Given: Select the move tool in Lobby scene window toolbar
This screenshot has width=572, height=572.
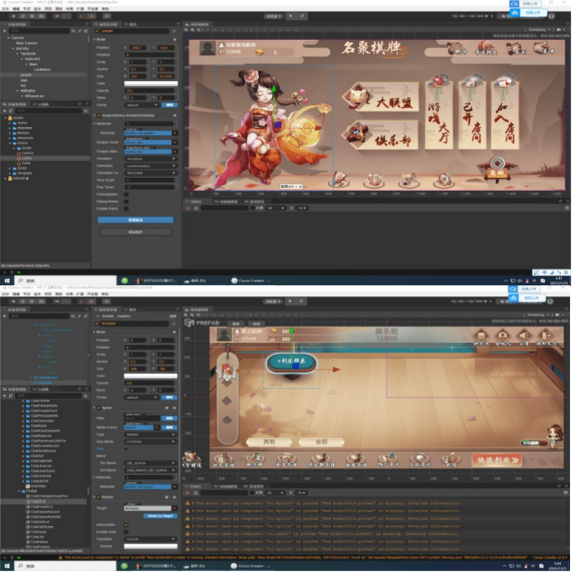Looking at the screenshot, I should pos(14,16).
